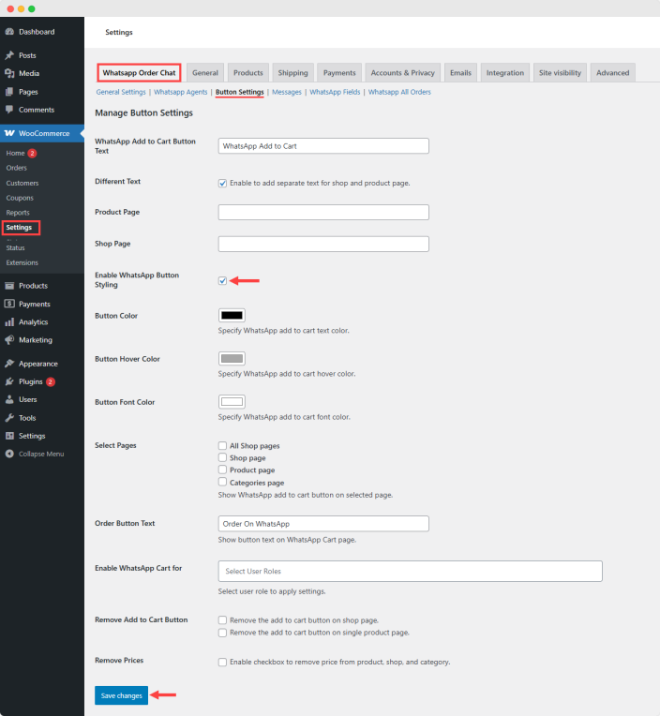Check the Categories page checkbox
The height and width of the screenshot is (716, 660).
[222, 482]
